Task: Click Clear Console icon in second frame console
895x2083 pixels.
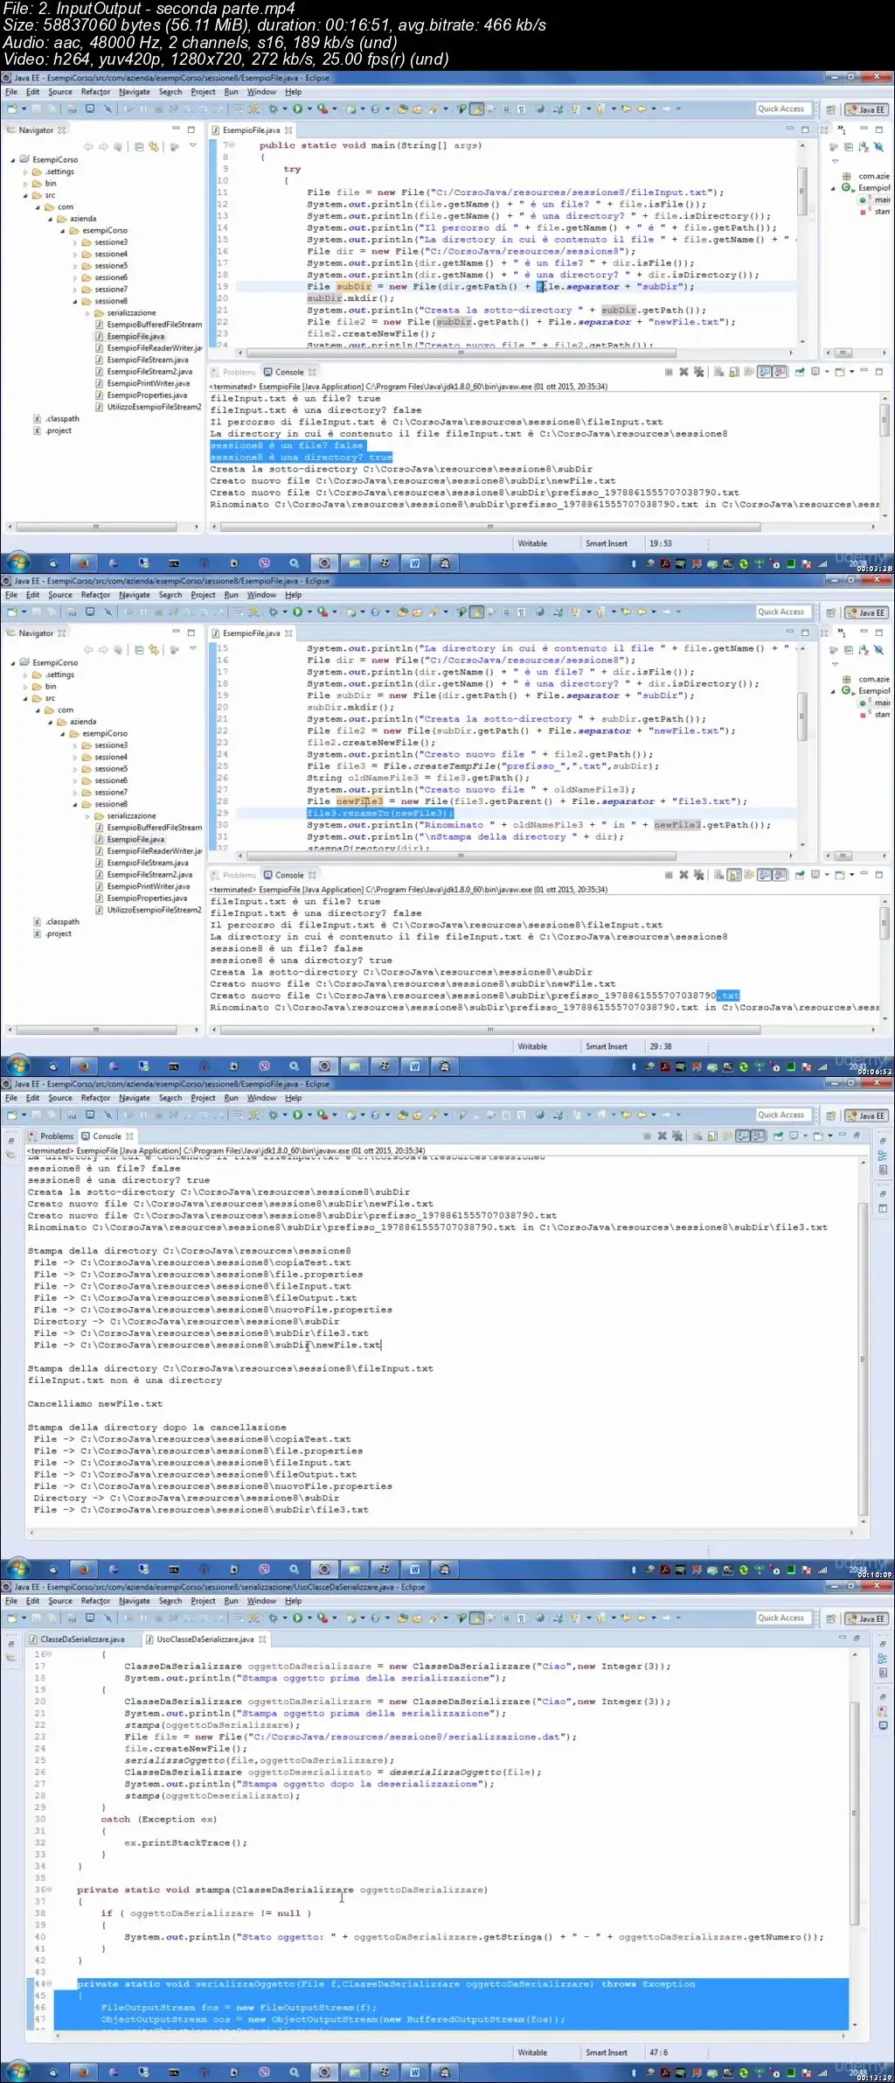Action: (x=718, y=875)
